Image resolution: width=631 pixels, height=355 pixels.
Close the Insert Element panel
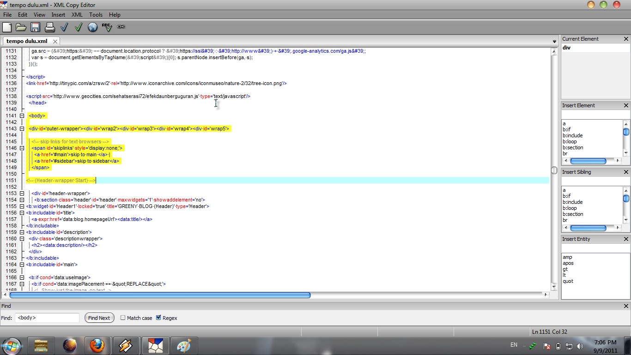pyautogui.click(x=626, y=105)
